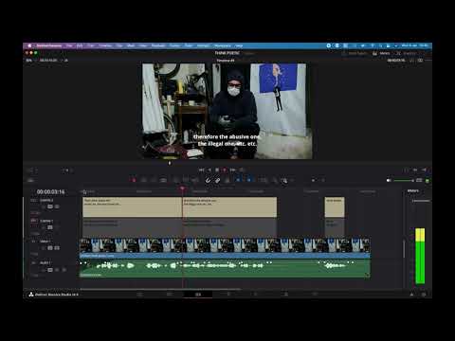Toggle second icon in Subtitle 2 header
Image resolution: width=455 pixels, height=341 pixels.
click(50, 206)
